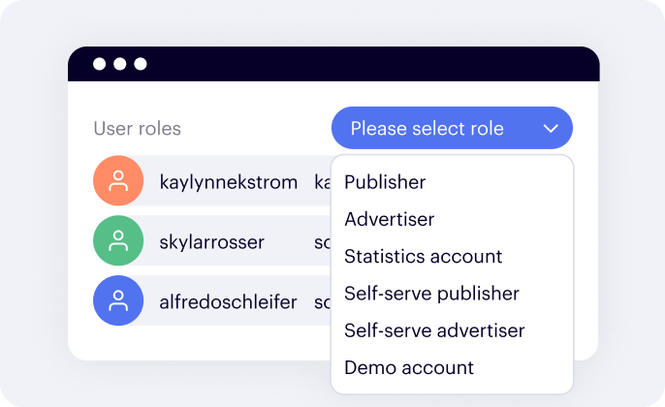This screenshot has width=665, height=407.
Task: Click the middle white dot in title bar
Action: pos(120,64)
